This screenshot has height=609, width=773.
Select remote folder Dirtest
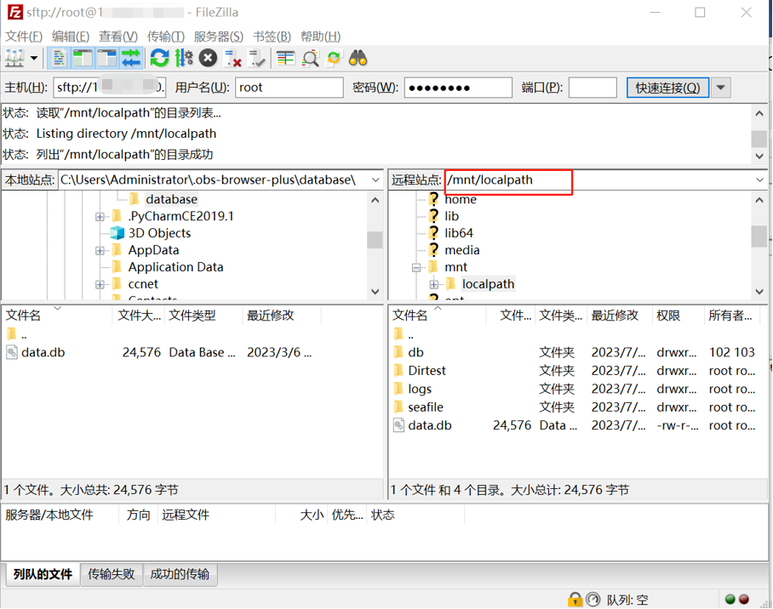click(427, 371)
